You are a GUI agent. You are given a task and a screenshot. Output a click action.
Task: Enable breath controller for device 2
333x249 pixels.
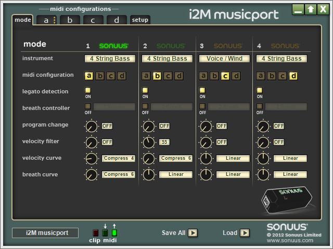145,106
